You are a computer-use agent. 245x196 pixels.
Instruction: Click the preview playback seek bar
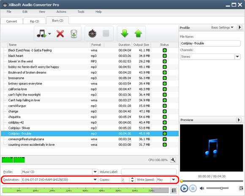coord(212,181)
